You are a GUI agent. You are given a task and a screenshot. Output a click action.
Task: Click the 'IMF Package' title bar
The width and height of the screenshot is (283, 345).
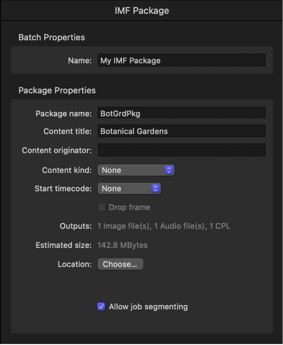coord(141,11)
